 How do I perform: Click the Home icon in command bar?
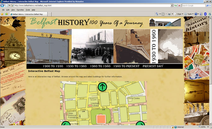click(157, 14)
